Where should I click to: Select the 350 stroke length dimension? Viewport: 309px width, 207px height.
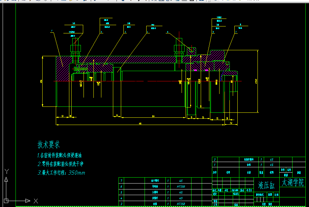tap(153, 116)
